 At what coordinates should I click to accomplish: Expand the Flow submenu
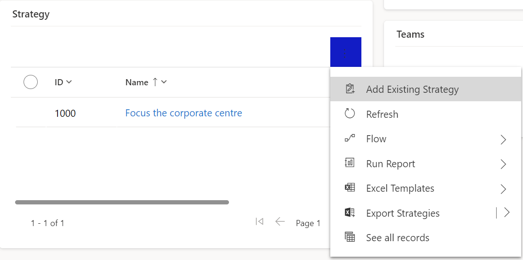point(503,139)
